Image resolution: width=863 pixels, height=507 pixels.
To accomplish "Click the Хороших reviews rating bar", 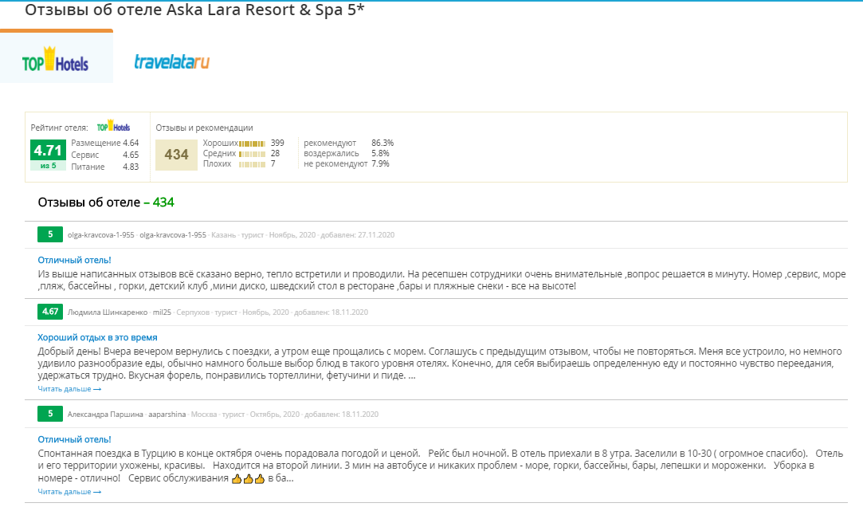I will 252,143.
